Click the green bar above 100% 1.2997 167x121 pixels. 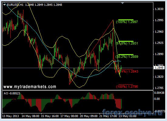pyautogui.click(x=126, y=20)
